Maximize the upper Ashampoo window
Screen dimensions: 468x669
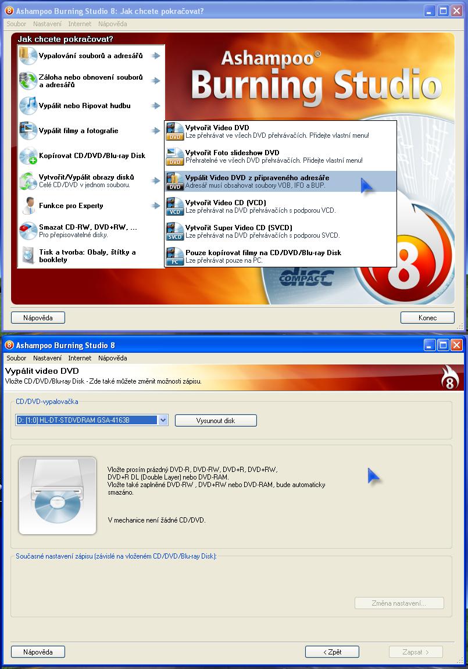coord(443,10)
